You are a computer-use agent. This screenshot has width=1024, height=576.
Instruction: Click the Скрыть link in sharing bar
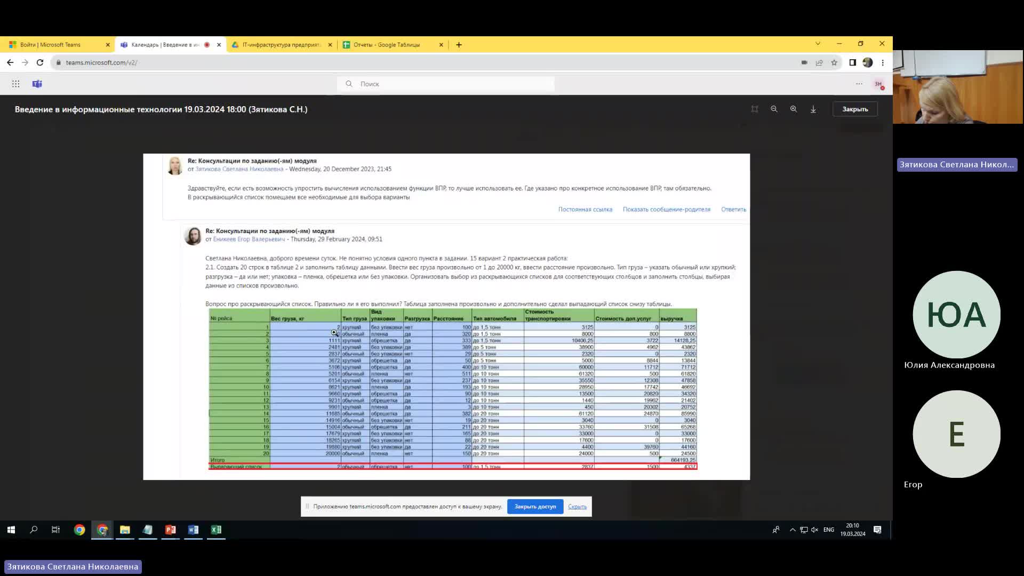pyautogui.click(x=577, y=507)
